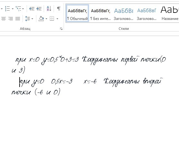Click the borders grid icon

coord(52,19)
